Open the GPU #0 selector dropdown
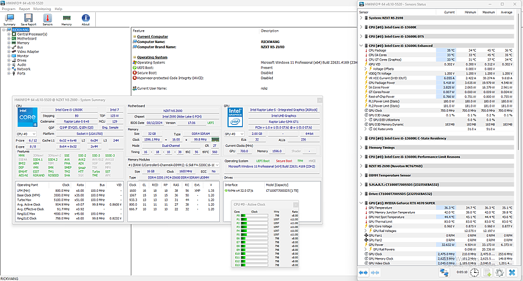Image resolution: width=523 pixels, height=281 pixels. (234, 134)
